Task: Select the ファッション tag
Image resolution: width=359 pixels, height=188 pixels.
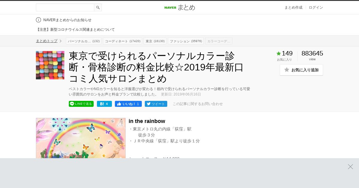Action: [186, 41]
